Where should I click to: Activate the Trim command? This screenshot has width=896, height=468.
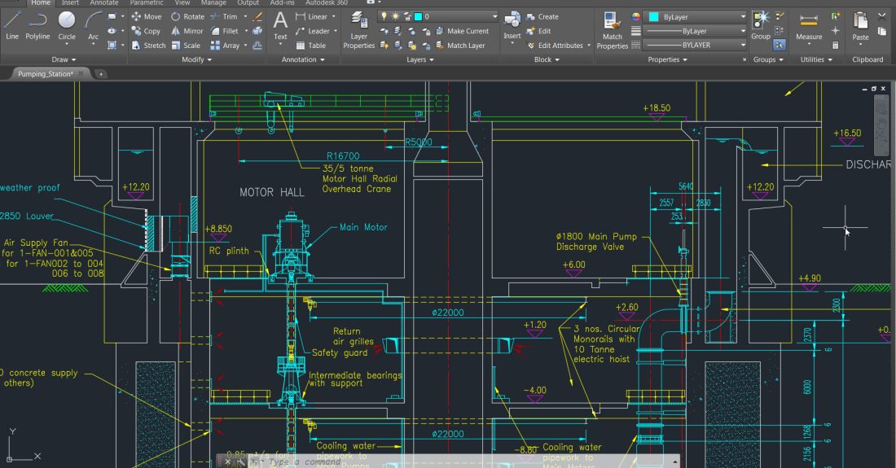(224, 16)
